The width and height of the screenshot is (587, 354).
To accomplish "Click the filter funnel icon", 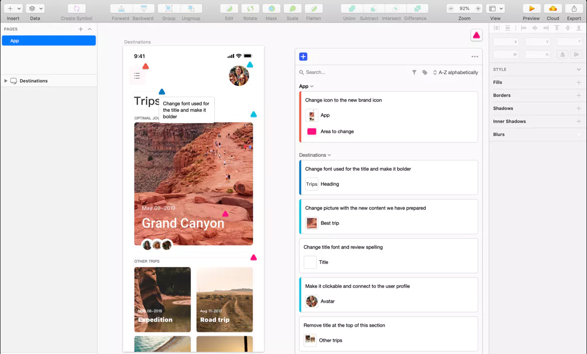I will point(414,72).
